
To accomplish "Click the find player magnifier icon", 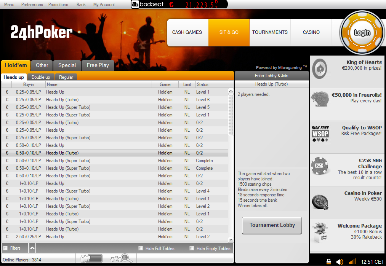I will (122, 258).
